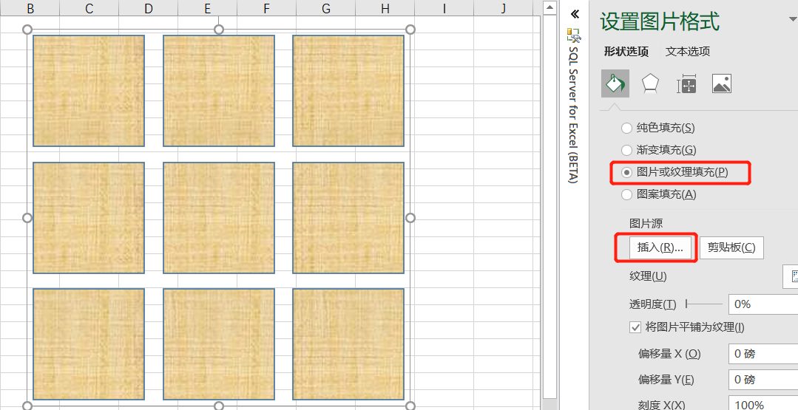Open the Size & Properties icon tab

(x=686, y=83)
